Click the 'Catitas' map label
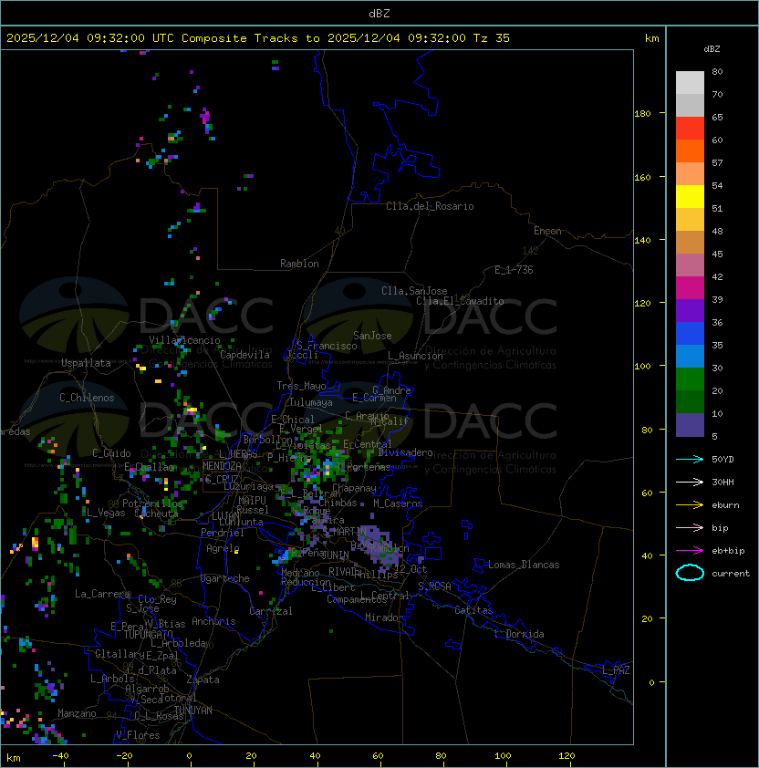The width and height of the screenshot is (759, 768). pos(473,610)
